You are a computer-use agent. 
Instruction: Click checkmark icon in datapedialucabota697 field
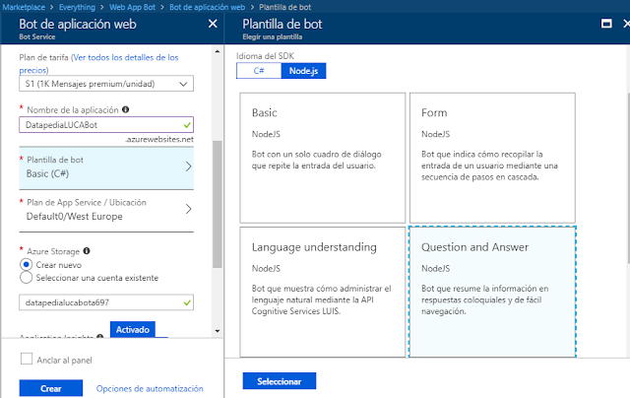pos(187,302)
